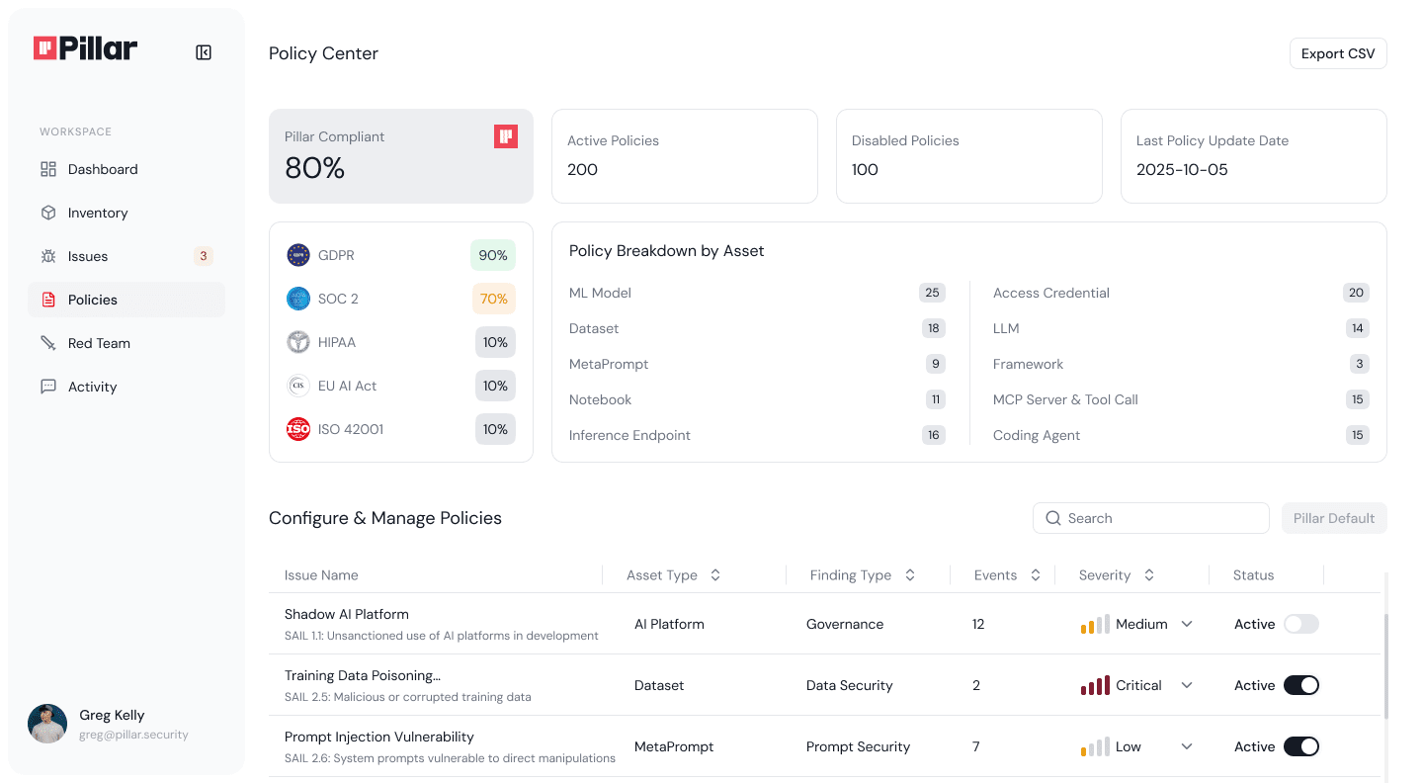Click the Last Policy Update Date card
1423x783 pixels.
(1254, 156)
